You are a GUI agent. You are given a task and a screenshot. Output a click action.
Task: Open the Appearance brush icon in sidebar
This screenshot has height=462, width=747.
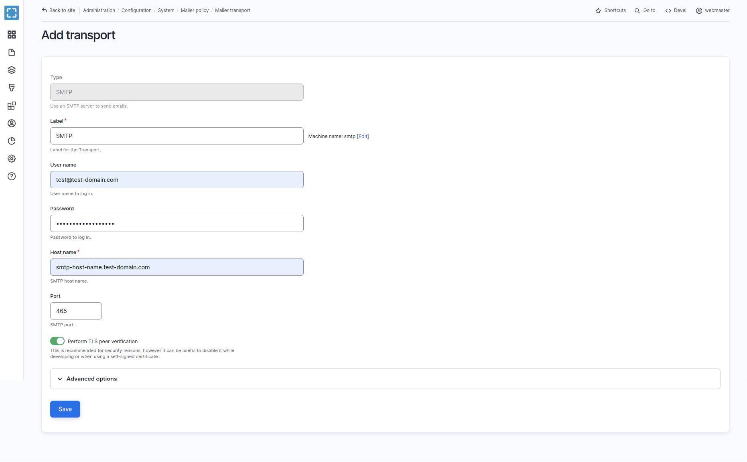click(x=12, y=88)
